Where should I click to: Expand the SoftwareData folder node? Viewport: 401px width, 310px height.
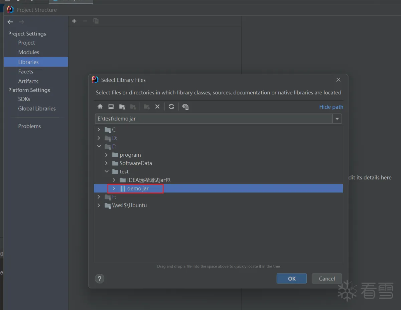tap(106, 163)
